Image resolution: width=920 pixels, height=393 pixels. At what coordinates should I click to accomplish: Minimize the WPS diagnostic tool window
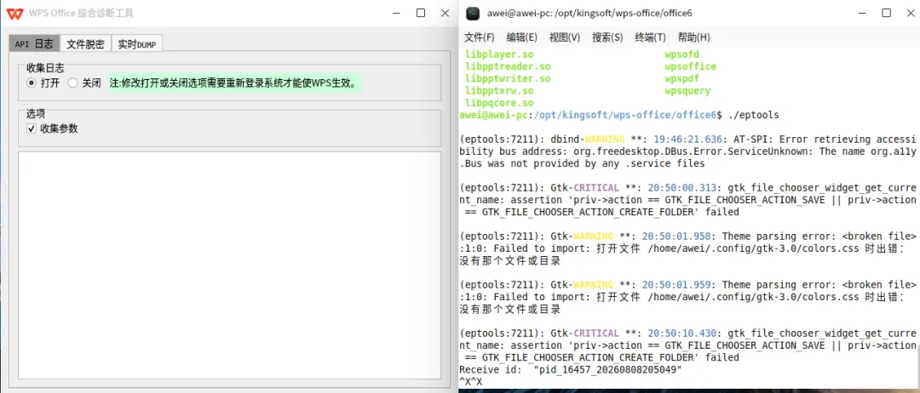point(397,13)
